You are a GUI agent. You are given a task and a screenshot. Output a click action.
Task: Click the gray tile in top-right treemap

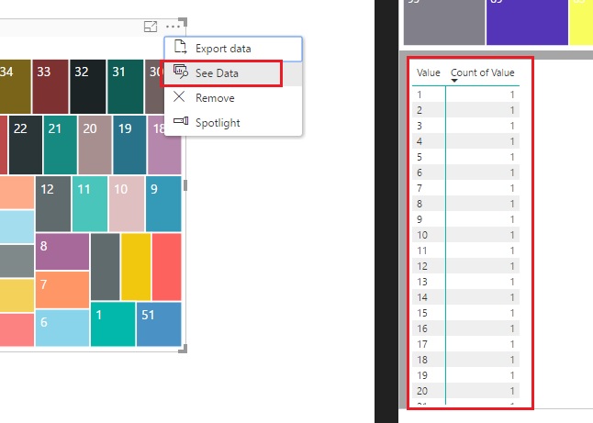pos(444,22)
